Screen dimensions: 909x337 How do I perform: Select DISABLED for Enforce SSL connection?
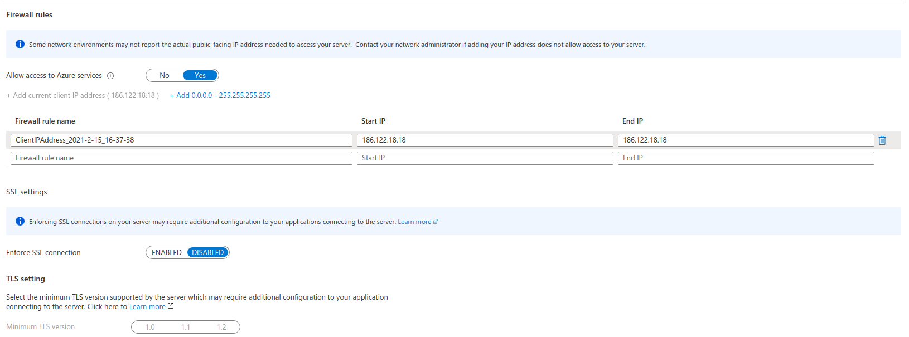(207, 252)
